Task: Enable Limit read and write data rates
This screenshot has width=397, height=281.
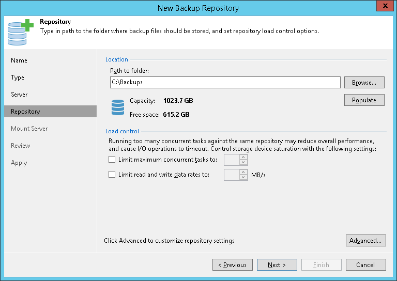Action: (x=112, y=175)
